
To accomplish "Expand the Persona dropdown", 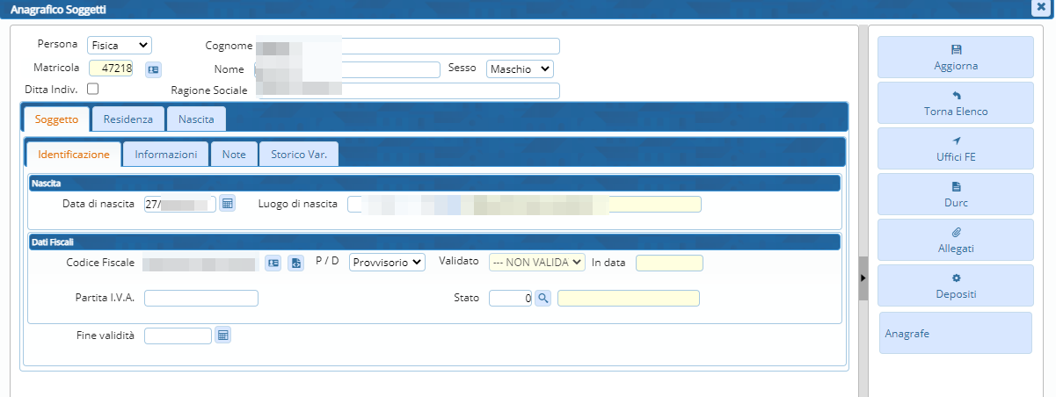I will (119, 45).
